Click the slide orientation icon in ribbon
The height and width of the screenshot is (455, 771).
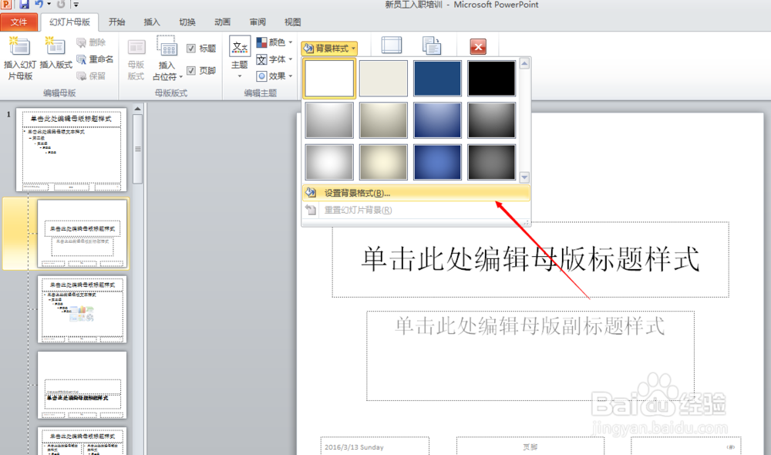432,45
